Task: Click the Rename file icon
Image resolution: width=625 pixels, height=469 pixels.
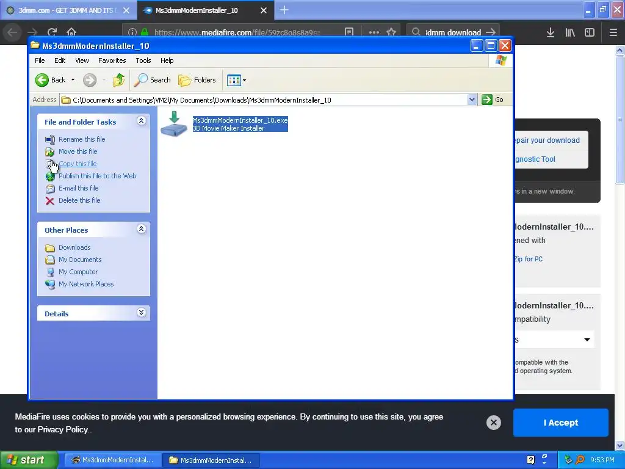Action: click(50, 140)
